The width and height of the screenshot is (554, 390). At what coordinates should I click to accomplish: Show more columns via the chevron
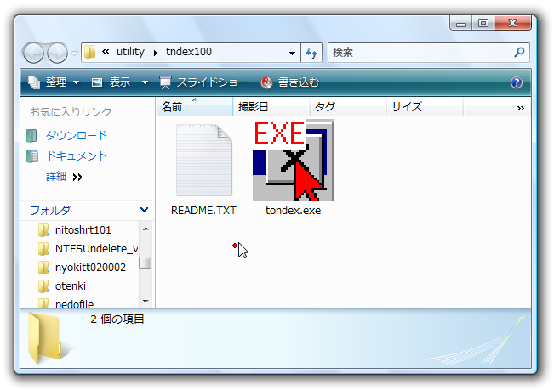coord(521,108)
